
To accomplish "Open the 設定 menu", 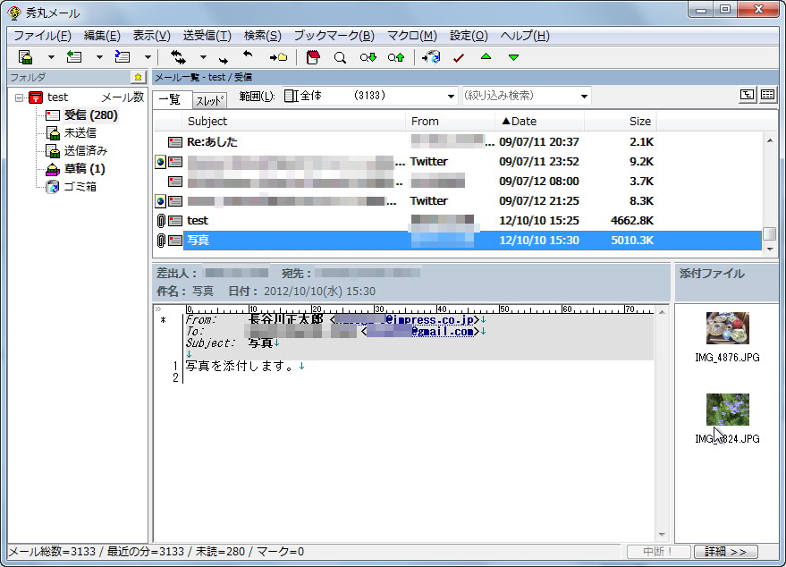I will (x=467, y=36).
